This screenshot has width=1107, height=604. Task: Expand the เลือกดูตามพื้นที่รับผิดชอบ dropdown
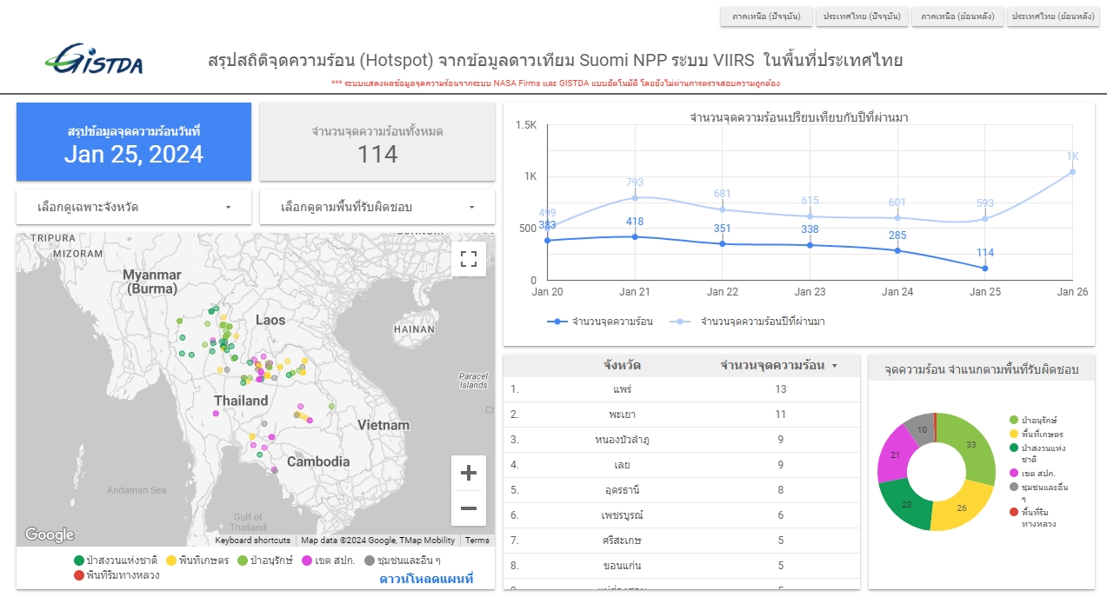point(377,207)
